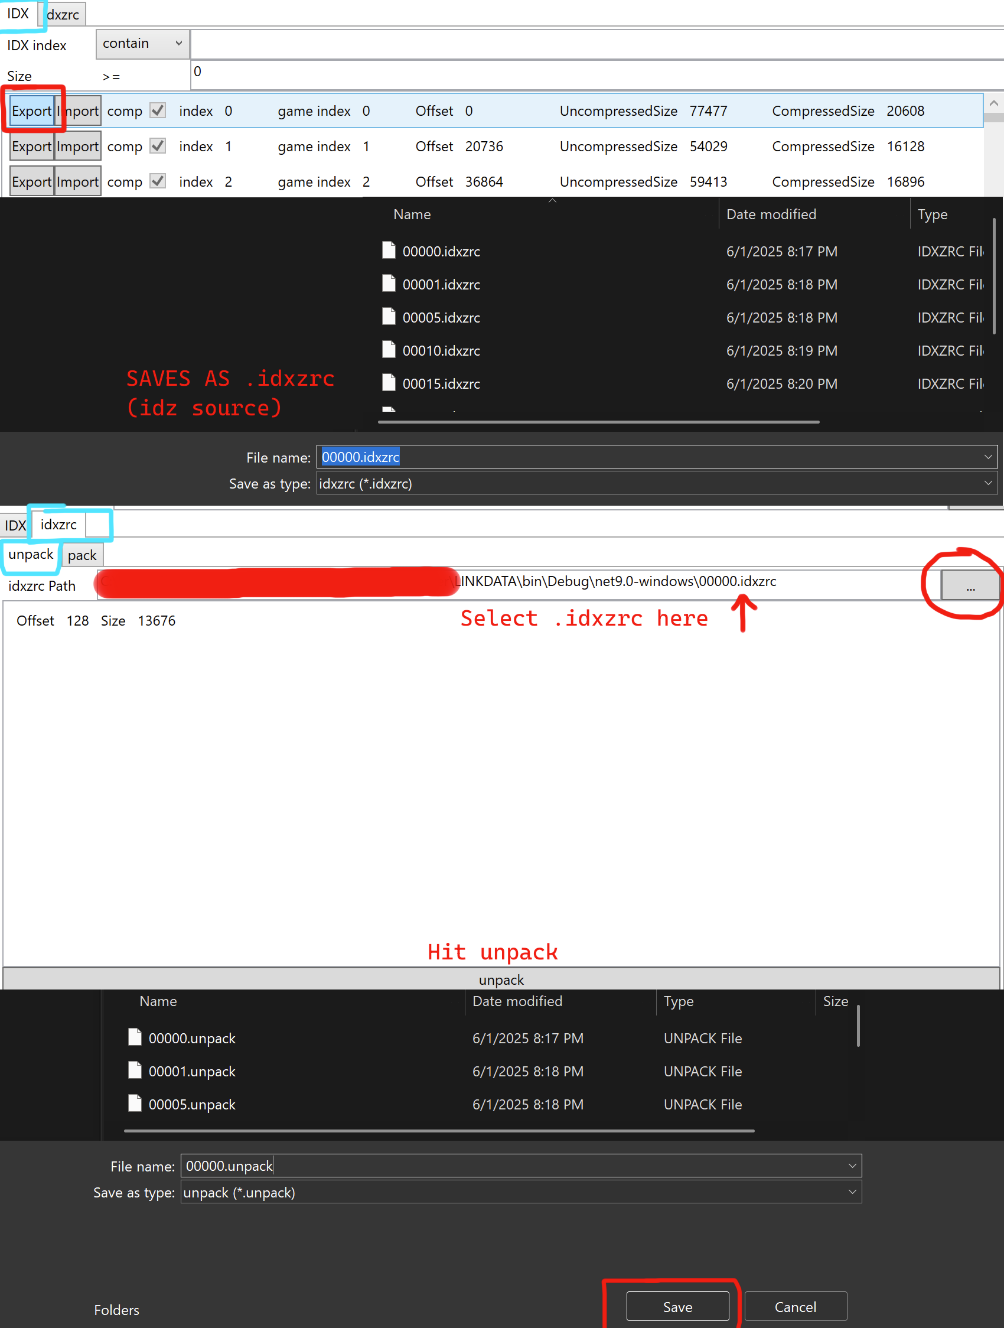
Task: Open the pack sub-tab
Action: point(82,555)
